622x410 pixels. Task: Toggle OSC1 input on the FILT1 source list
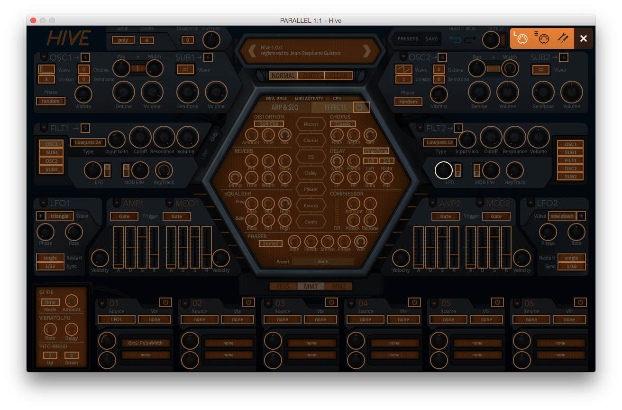click(x=52, y=144)
